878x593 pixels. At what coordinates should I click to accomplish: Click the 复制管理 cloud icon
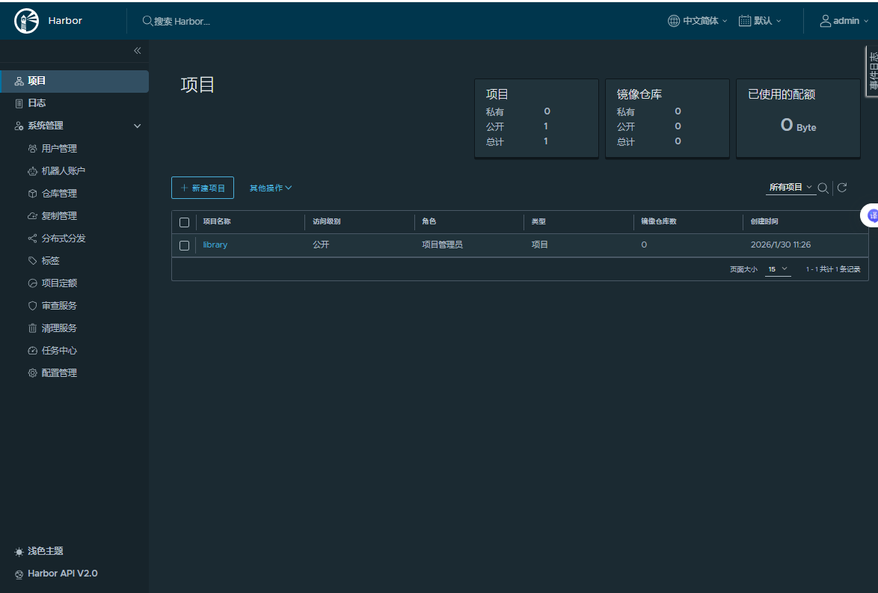pos(32,215)
